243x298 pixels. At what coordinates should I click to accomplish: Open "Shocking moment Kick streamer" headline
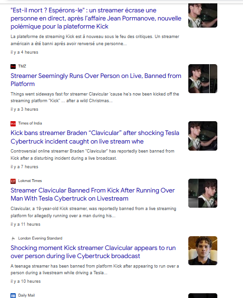pos(93,252)
